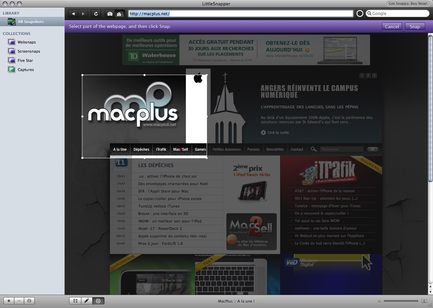This screenshot has width=433, height=308.
Task: Open the Websnaps collection
Action: (27, 42)
